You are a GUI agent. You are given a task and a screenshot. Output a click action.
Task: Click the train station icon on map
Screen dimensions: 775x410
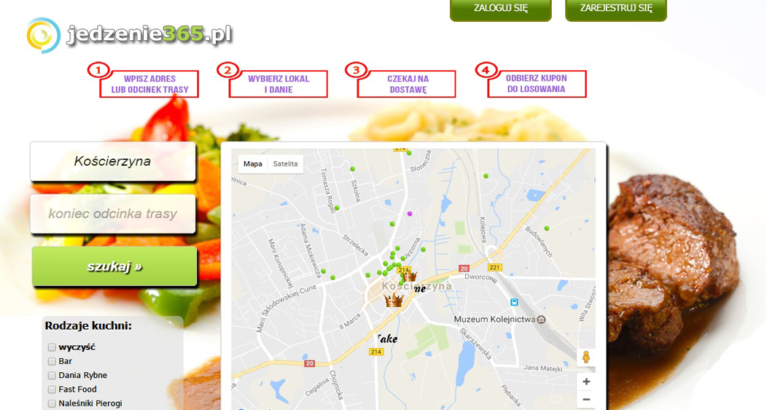coord(514,302)
